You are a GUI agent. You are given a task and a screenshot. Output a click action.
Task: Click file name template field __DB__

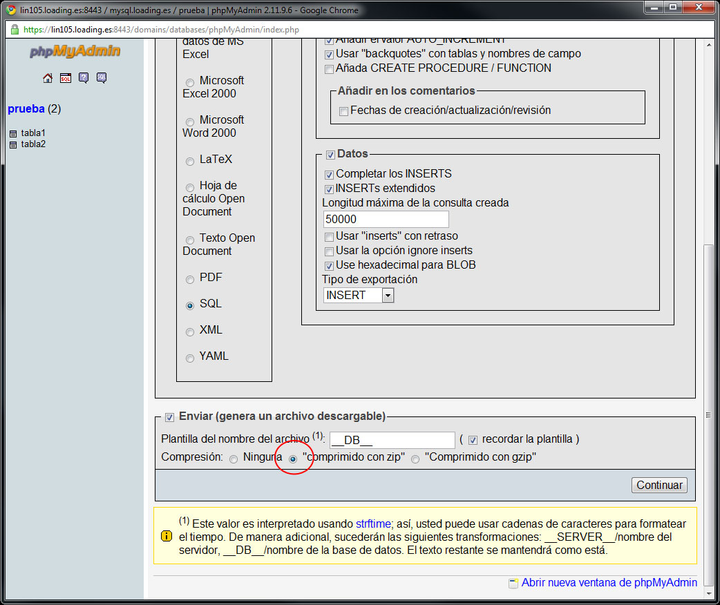click(x=392, y=440)
